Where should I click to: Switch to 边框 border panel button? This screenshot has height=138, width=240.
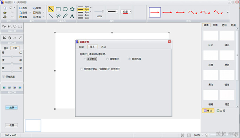tap(221, 110)
